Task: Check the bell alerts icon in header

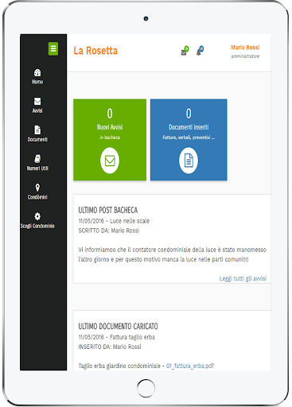Action: (200, 51)
